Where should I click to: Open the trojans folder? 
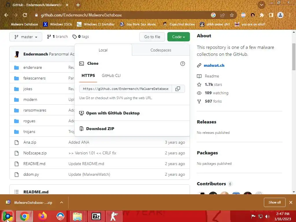coord(29,132)
